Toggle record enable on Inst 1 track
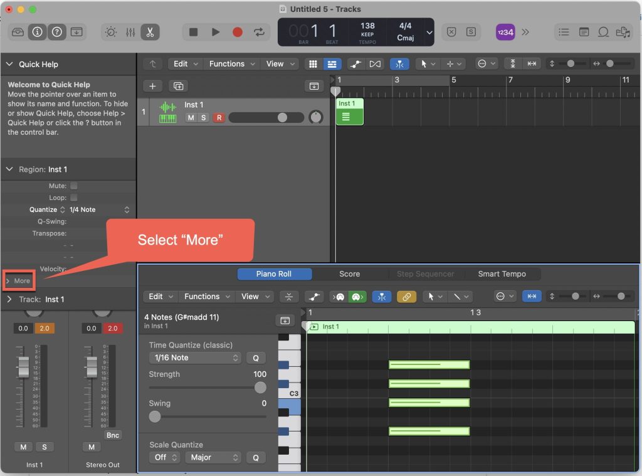The image size is (642, 476). (x=218, y=118)
